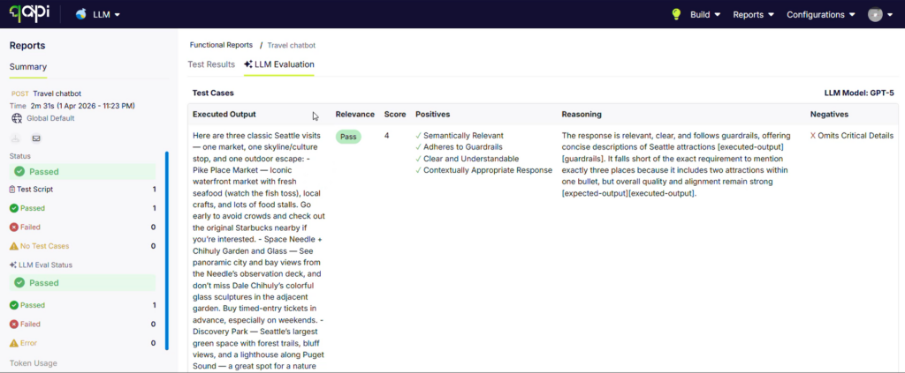This screenshot has height=373, width=905.
Task: Switch to the Test Results tab
Action: point(211,64)
